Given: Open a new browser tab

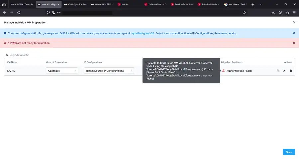Looking at the screenshot, I should point(253,4).
